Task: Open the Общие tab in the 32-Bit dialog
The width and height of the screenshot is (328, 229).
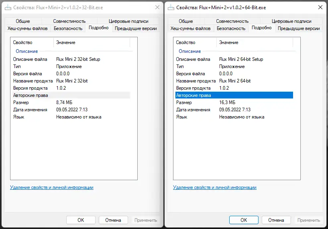Action: [23, 21]
